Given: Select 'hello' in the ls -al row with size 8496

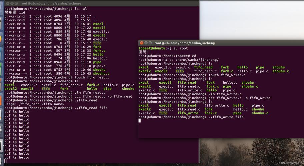Looking at the screenshot, I should pos(98,54).
